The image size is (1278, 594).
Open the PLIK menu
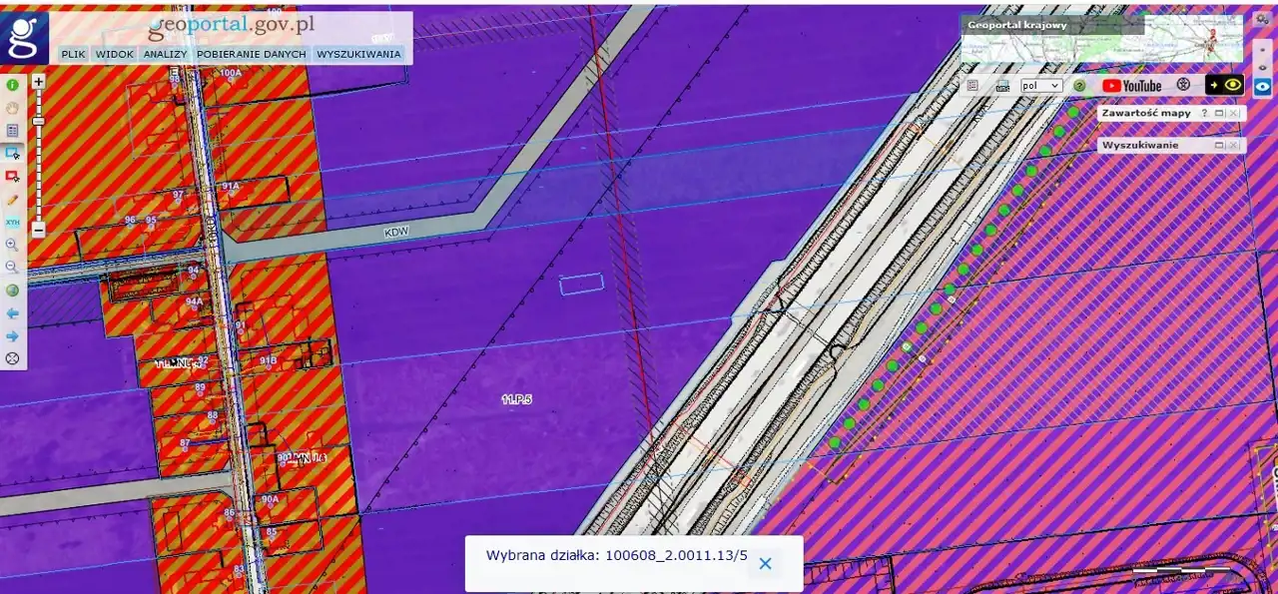tap(73, 55)
